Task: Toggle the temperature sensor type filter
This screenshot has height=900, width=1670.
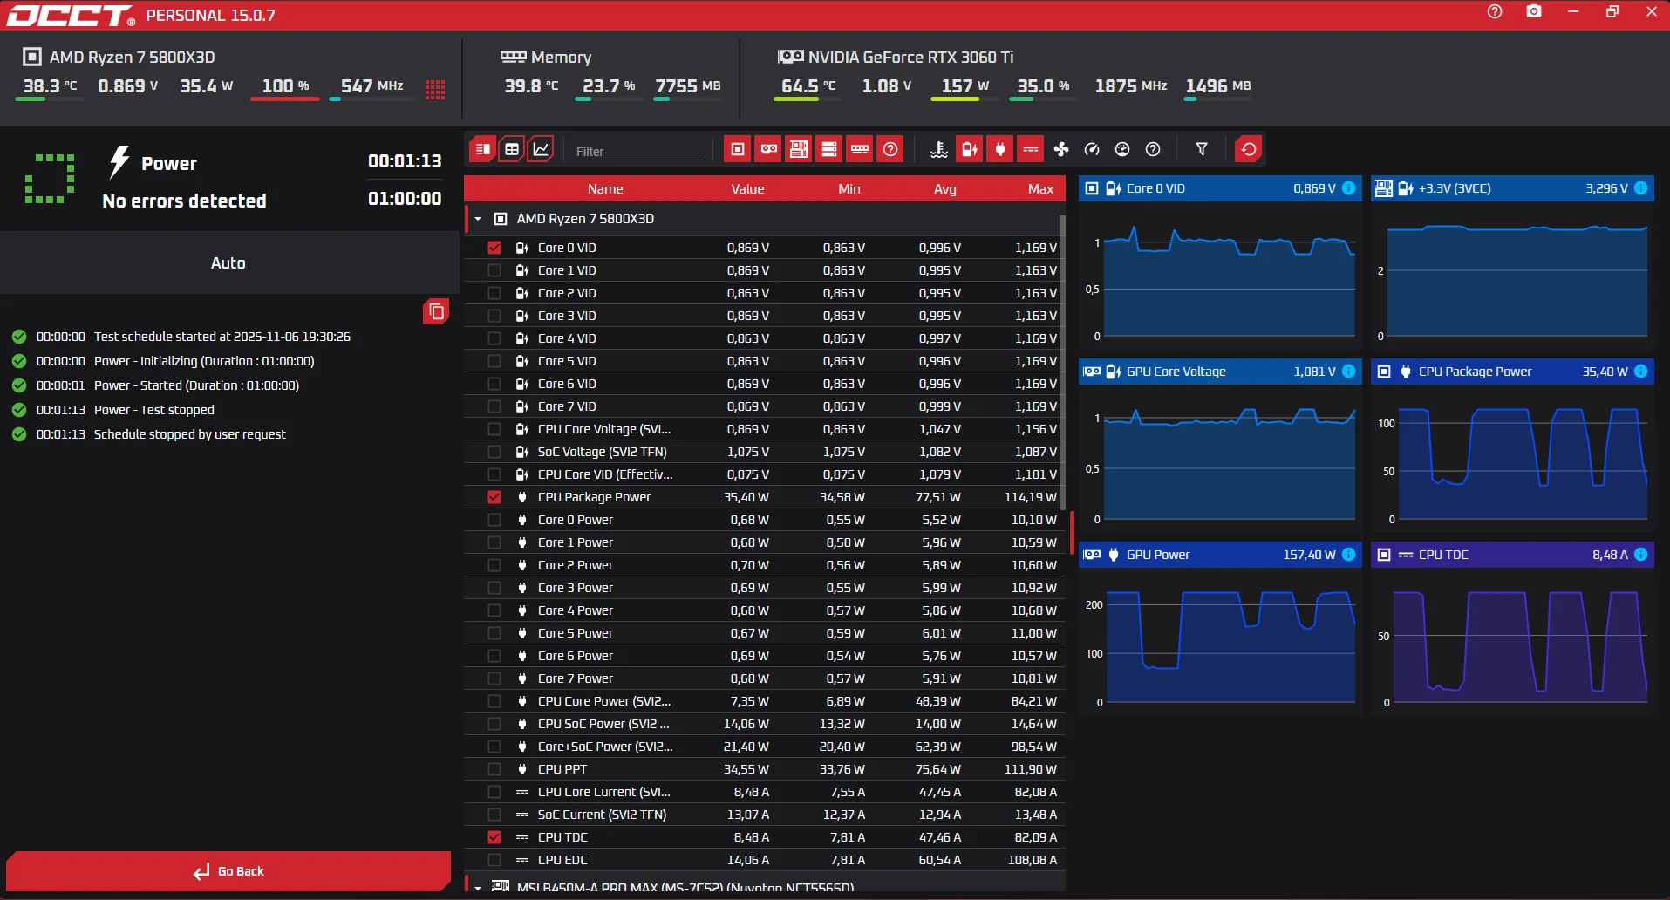Action: [x=939, y=149]
